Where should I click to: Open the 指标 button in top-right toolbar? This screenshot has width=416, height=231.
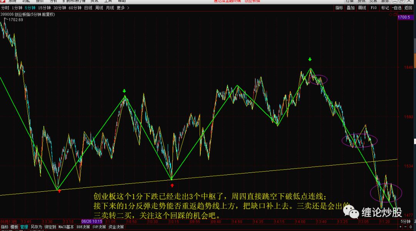coord(339,8)
